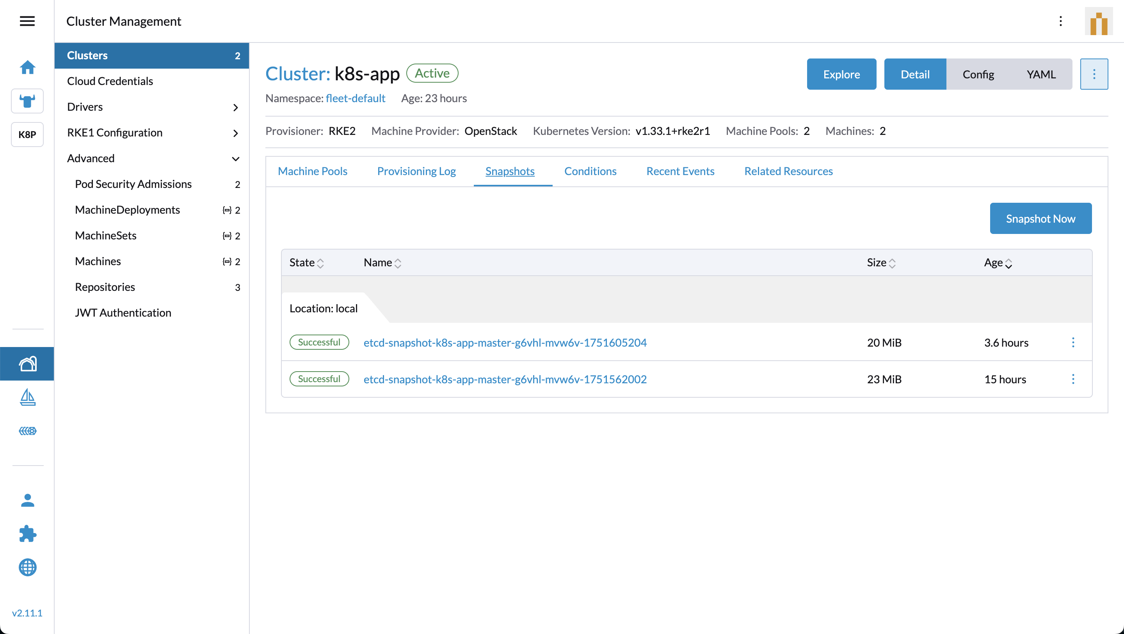Go to the Home icon
This screenshot has height=634, width=1124.
[x=27, y=67]
